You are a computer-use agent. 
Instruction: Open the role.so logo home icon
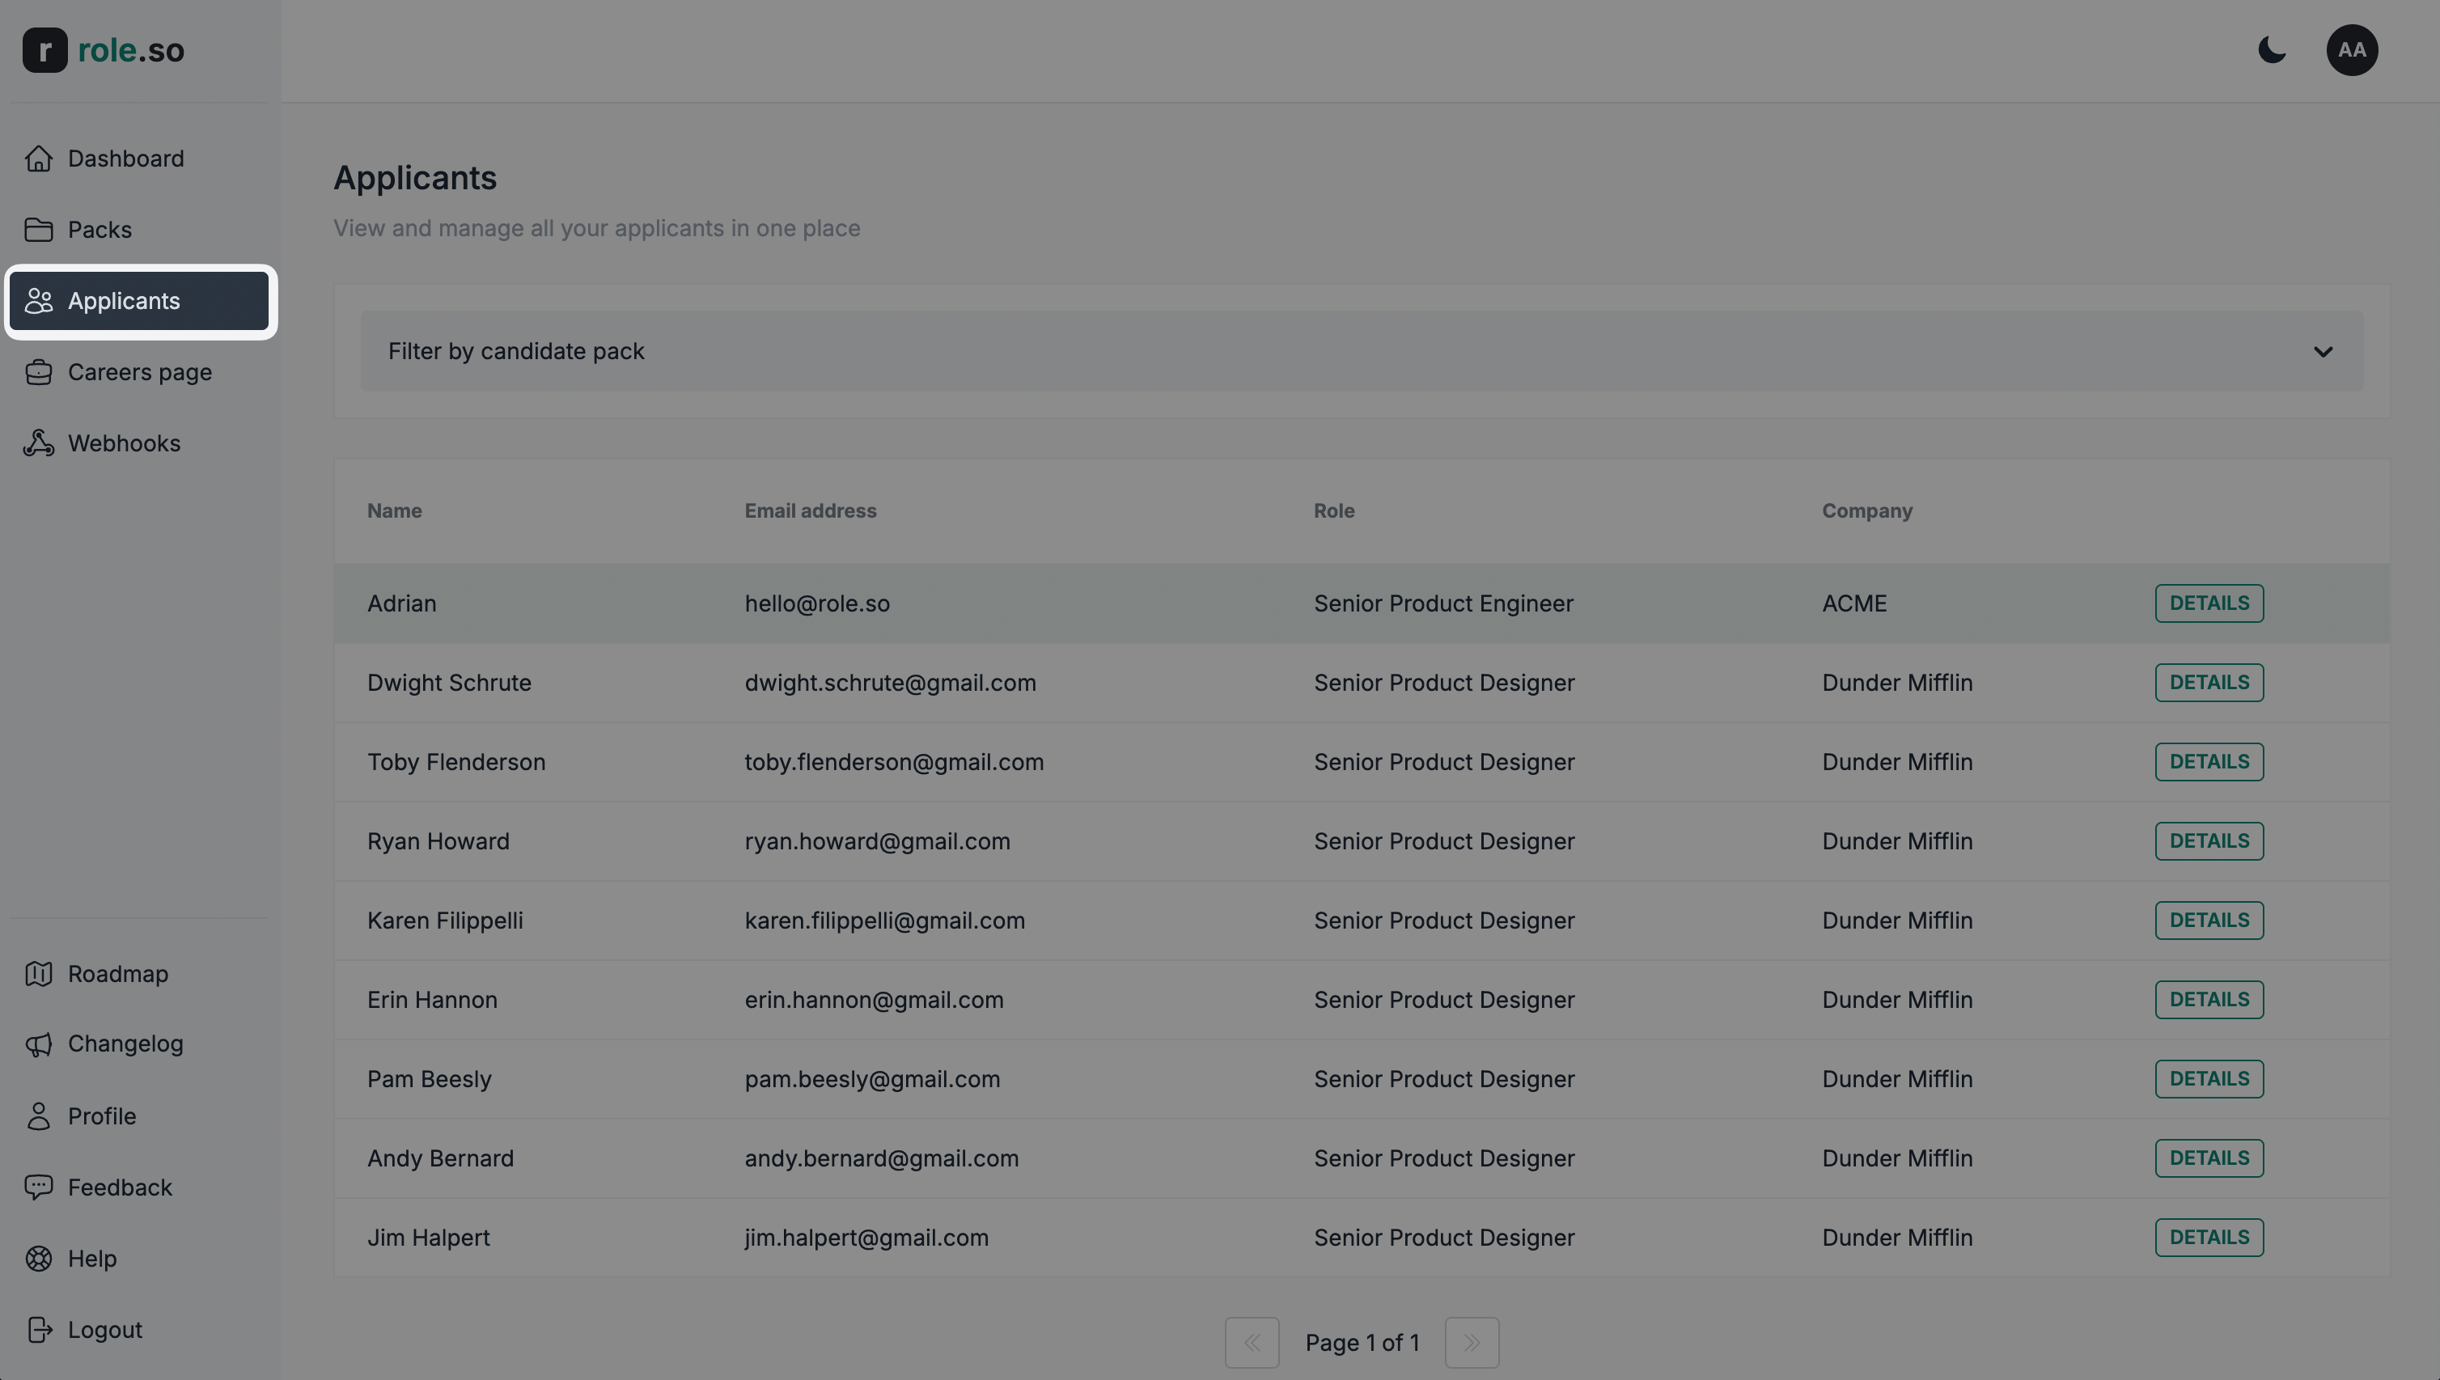(44, 50)
